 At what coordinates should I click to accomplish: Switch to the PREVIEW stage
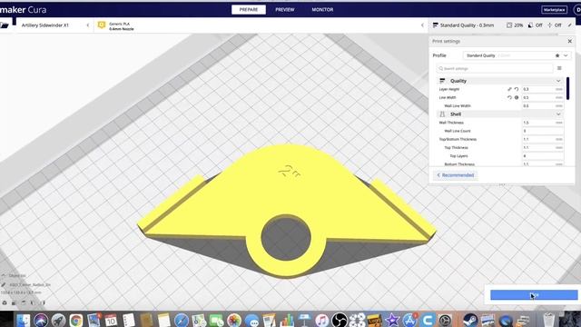[284, 10]
